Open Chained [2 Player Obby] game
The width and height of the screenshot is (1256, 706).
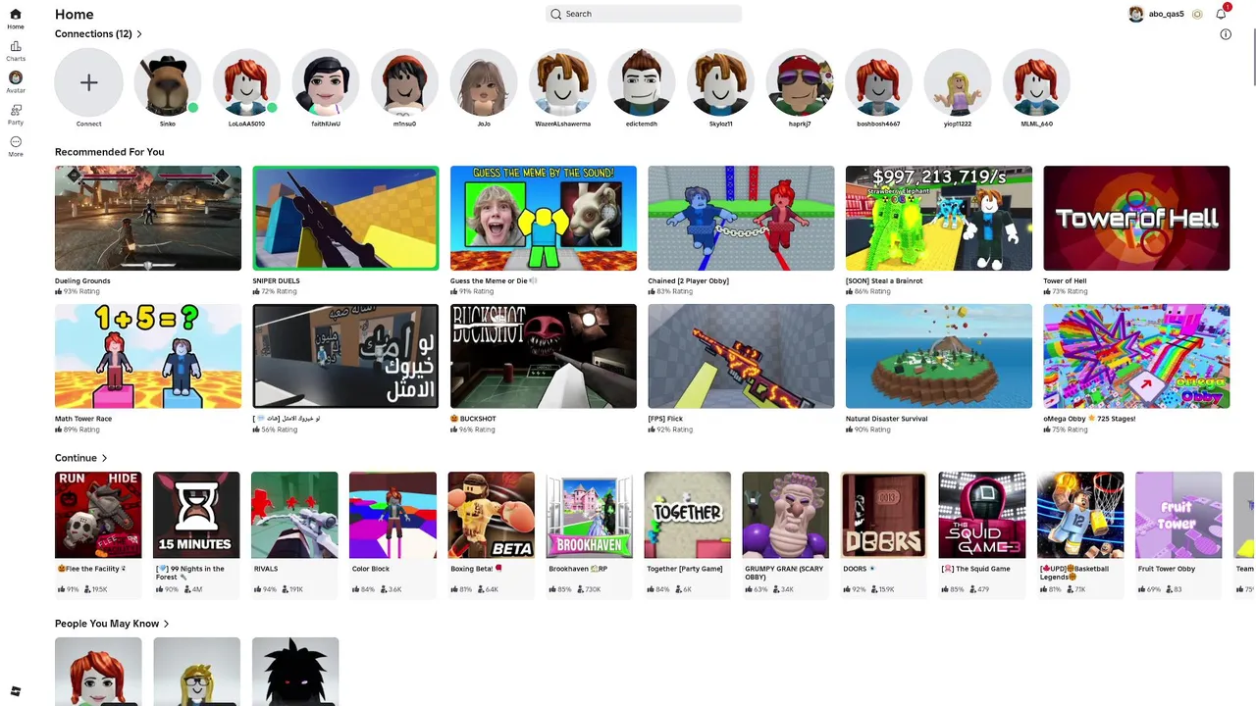[x=741, y=218]
